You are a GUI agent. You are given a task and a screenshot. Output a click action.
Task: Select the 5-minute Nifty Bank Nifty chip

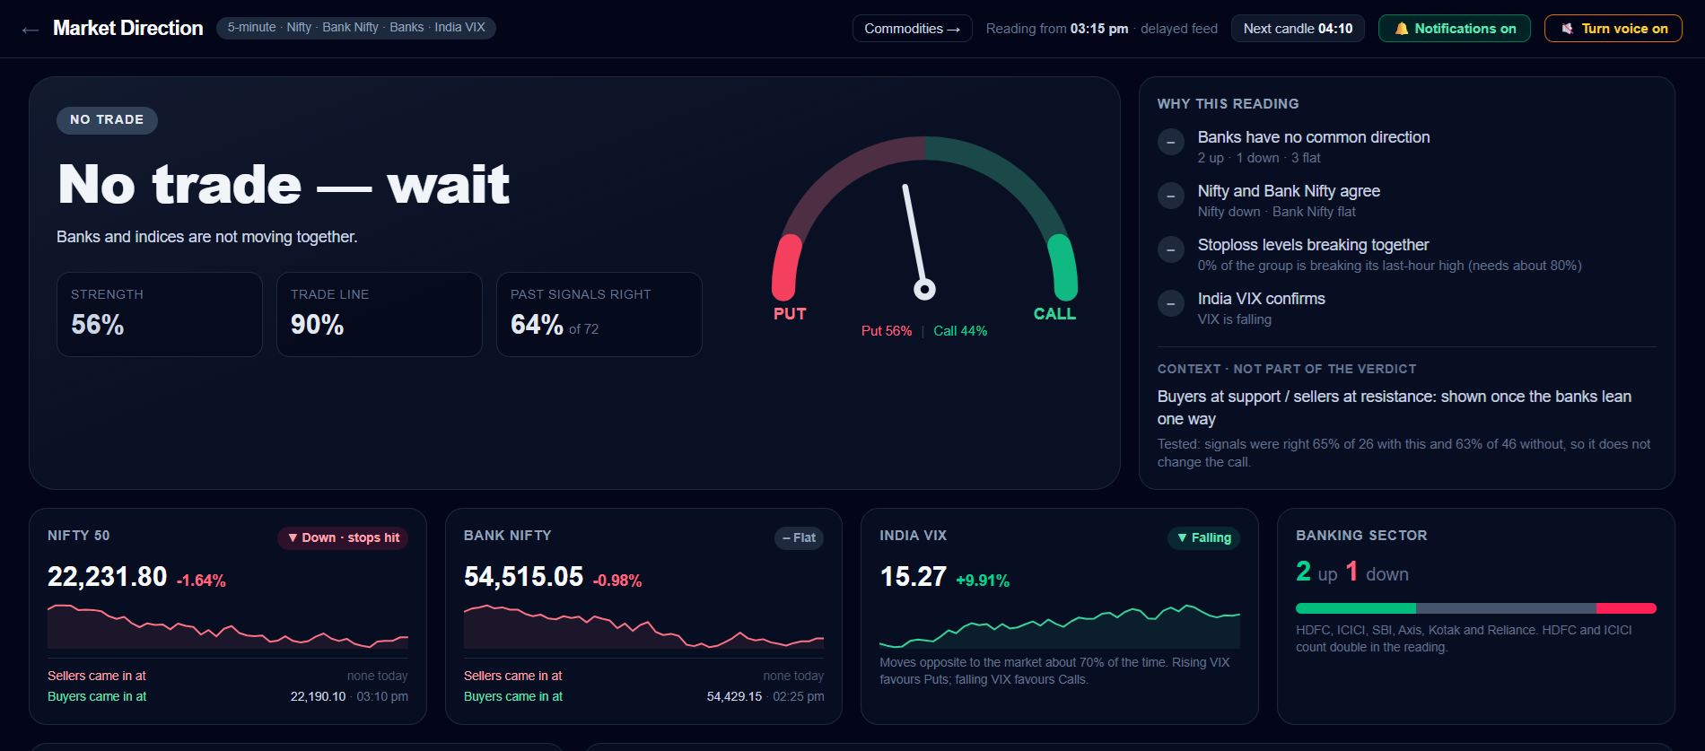(x=356, y=28)
